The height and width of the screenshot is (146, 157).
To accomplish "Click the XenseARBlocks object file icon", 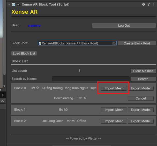I will point(40,43).
